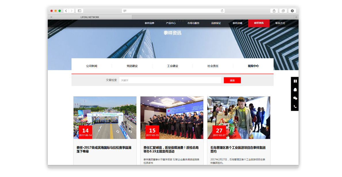This screenshot has width=342, height=177.
Task: Click the reader view lines icon in the address bar
Action: pos(125,11)
